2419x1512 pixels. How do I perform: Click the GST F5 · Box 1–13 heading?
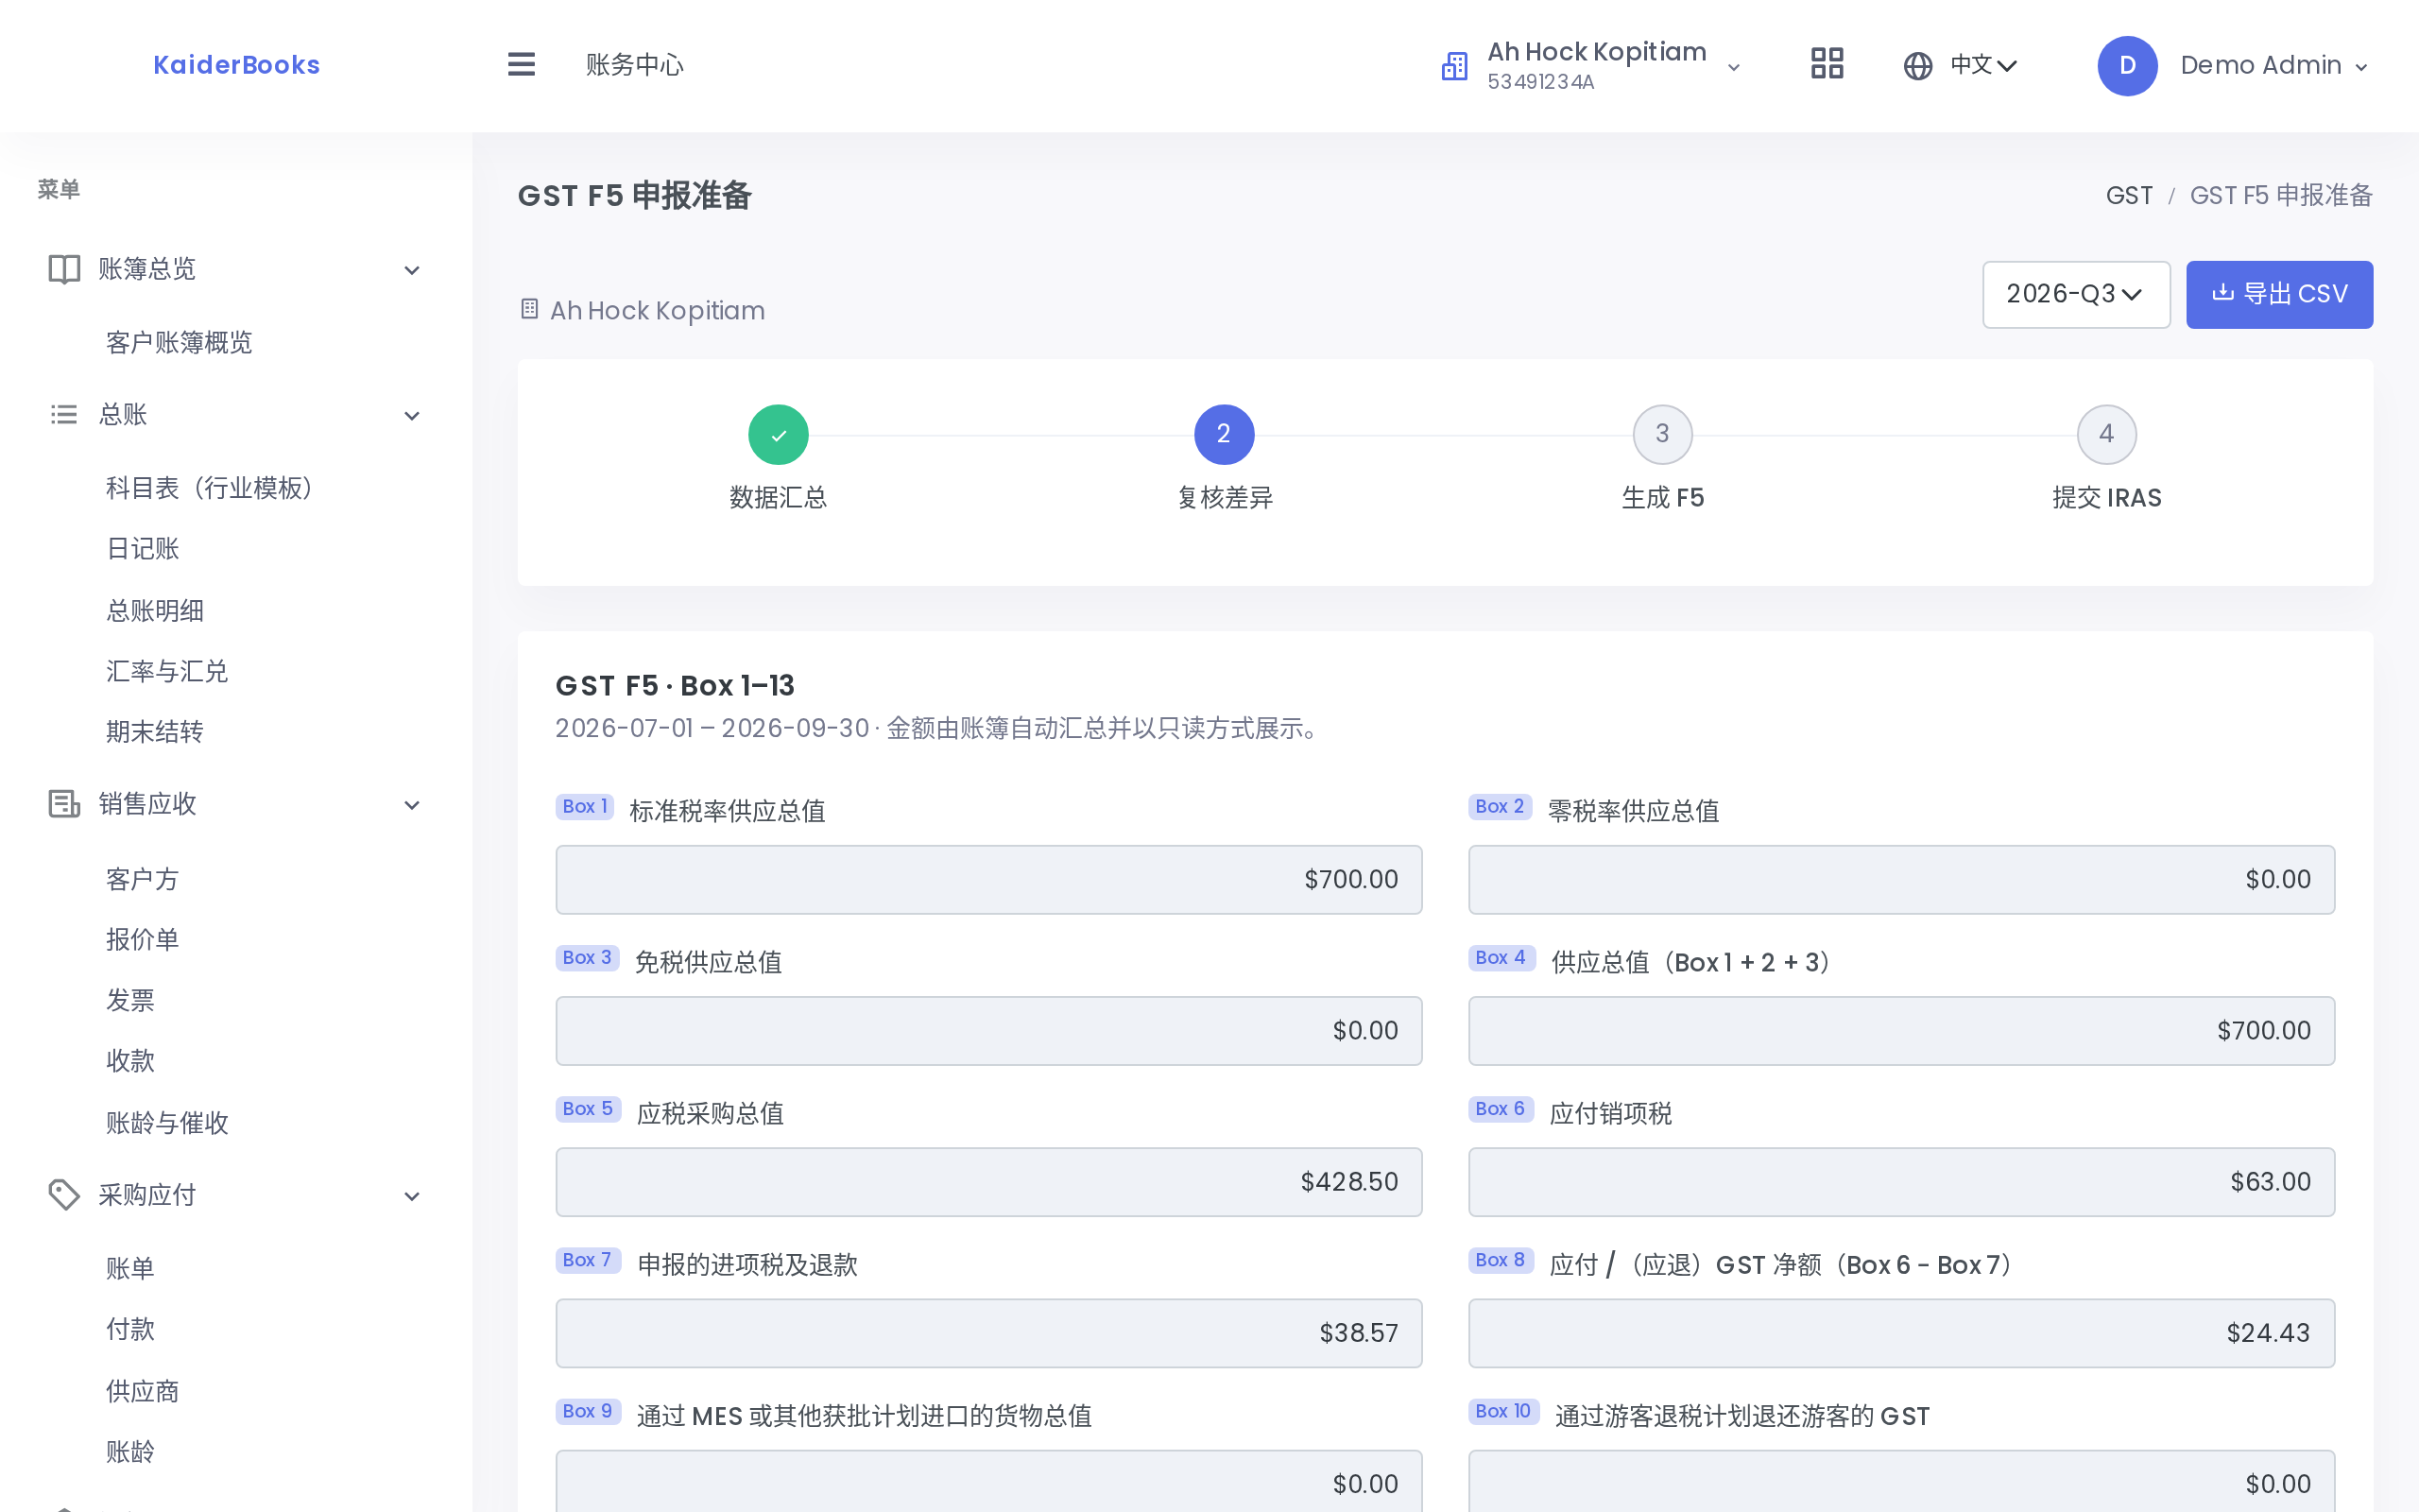point(675,686)
